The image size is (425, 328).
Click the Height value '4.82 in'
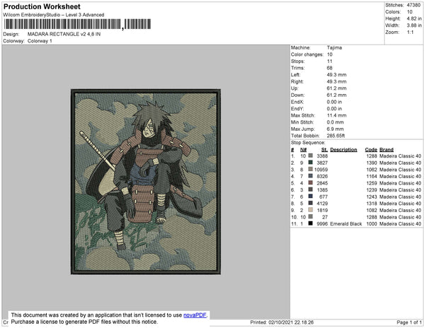point(414,18)
